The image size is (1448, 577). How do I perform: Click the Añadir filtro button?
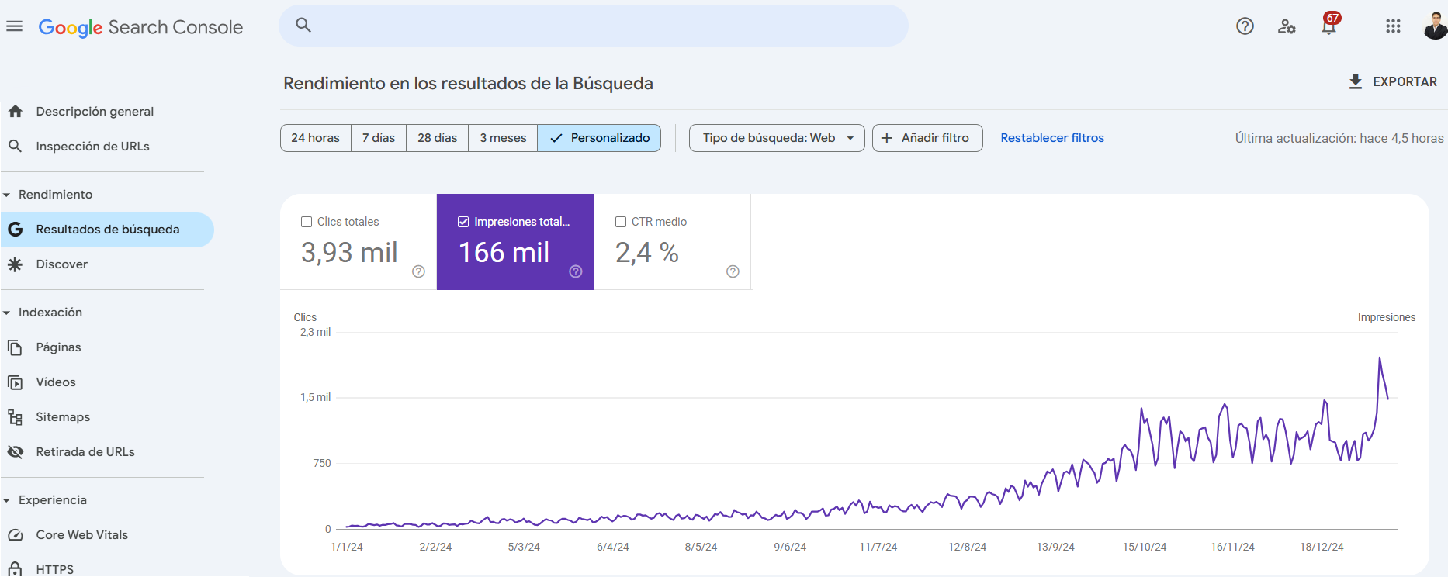point(927,138)
